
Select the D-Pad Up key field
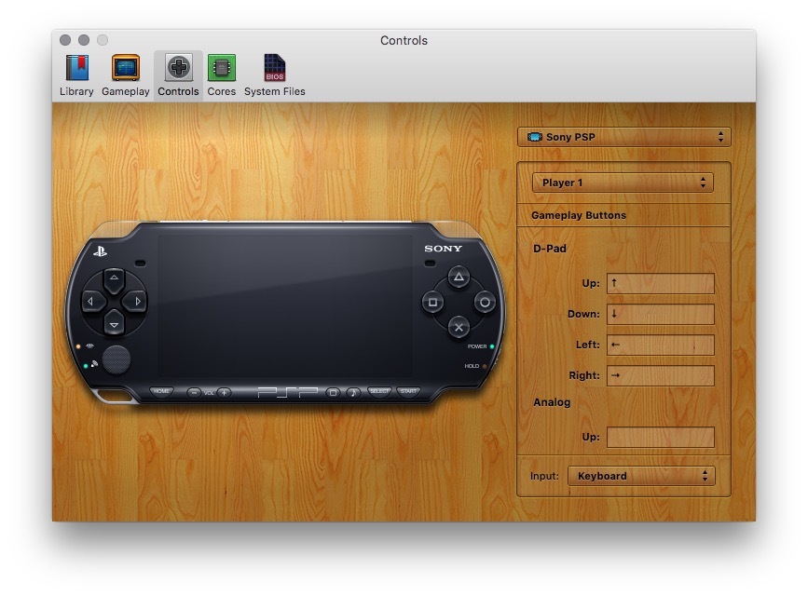(660, 283)
